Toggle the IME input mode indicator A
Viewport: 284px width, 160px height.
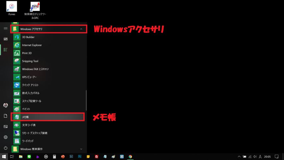(x=260, y=157)
